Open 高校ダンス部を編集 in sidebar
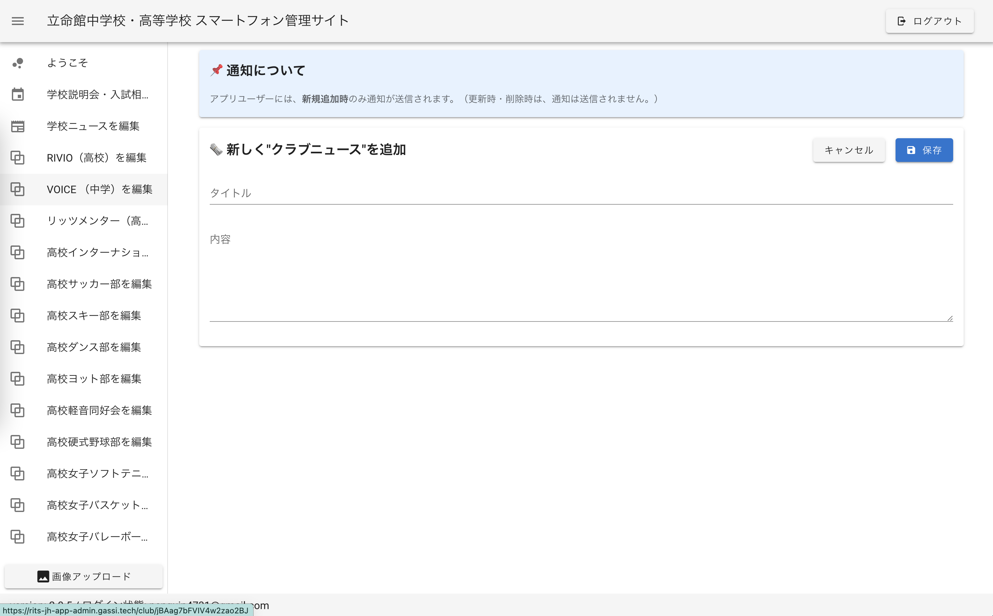The width and height of the screenshot is (993, 616). pyautogui.click(x=94, y=347)
